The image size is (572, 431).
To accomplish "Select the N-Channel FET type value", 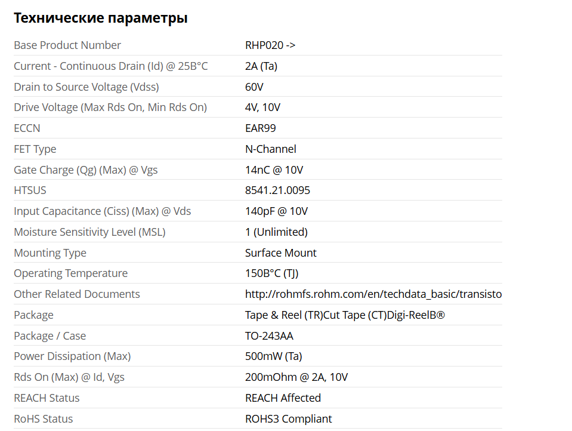I will 271,149.
